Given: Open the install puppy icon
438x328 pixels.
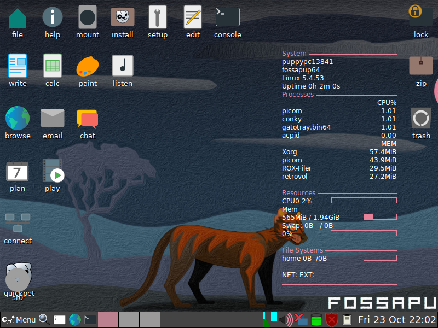Looking at the screenshot, I should [122, 17].
